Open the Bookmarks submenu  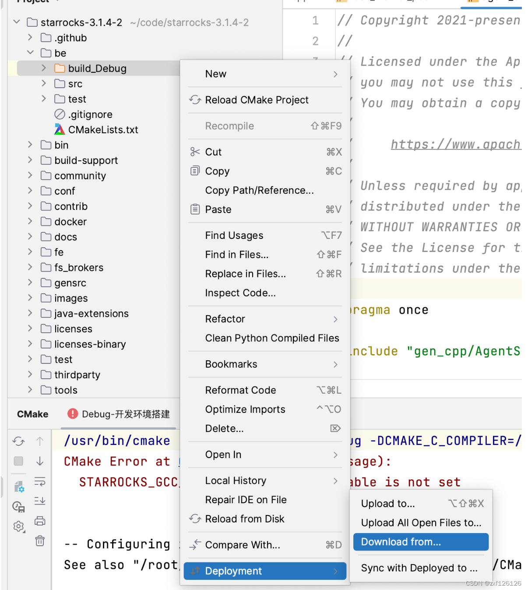tap(265, 364)
